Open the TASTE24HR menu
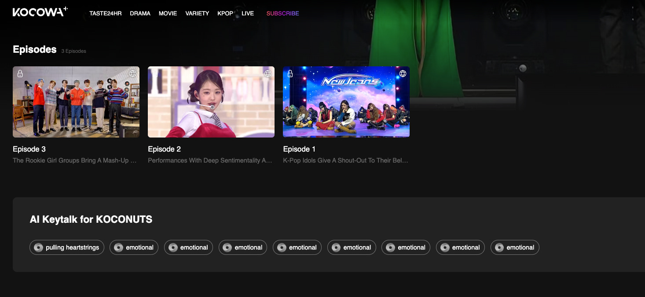Screen dimensions: 645x297 [105, 14]
